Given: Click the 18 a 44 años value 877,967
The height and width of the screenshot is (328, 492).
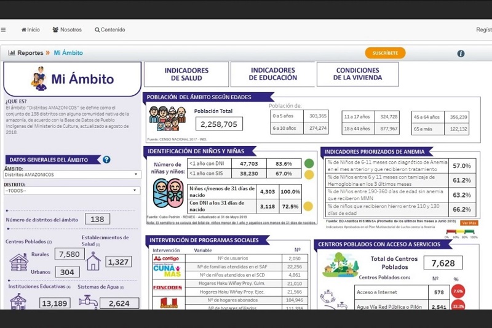Looking at the screenshot, I should coord(387,129).
